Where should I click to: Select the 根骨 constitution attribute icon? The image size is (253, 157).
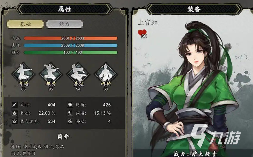click(x=51, y=73)
